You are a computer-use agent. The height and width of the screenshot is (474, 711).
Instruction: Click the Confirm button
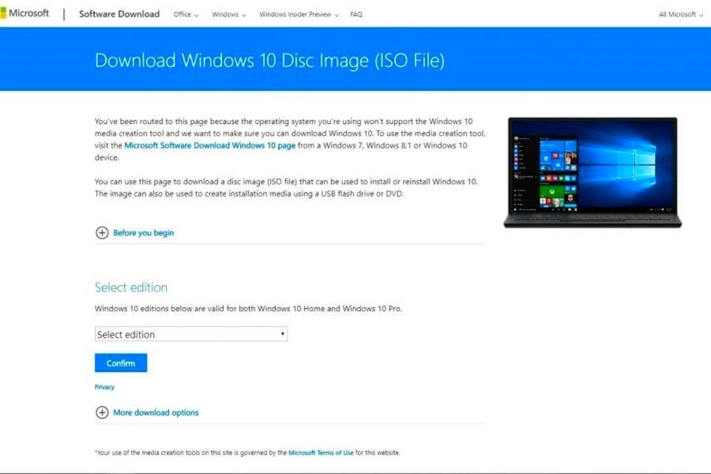click(120, 363)
